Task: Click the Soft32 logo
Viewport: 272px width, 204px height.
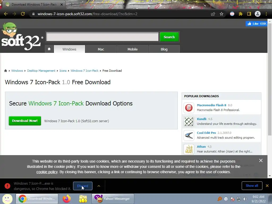Action: click(x=22, y=36)
